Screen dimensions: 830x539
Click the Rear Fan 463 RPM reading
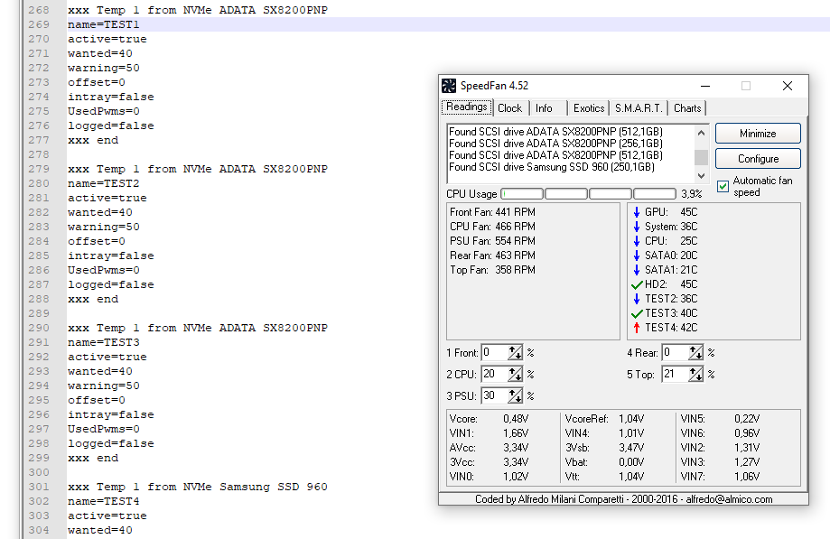click(x=492, y=256)
